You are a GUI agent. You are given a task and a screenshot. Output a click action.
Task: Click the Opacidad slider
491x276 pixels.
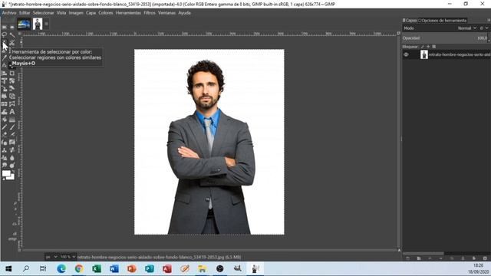click(445, 38)
